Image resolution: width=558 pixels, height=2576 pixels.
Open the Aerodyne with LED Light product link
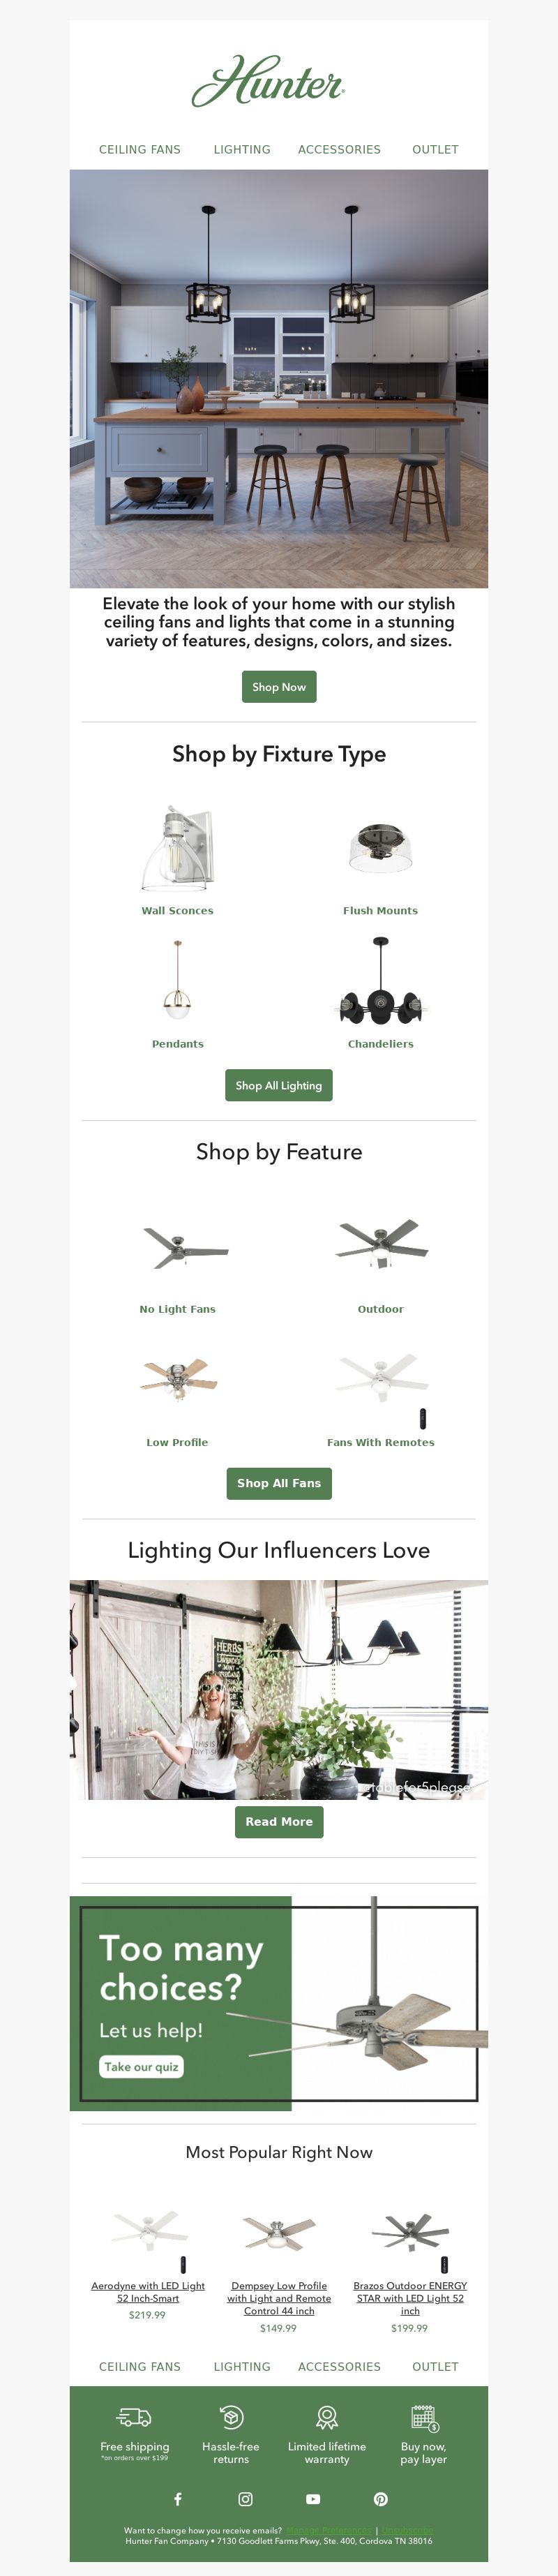pyautogui.click(x=148, y=2291)
